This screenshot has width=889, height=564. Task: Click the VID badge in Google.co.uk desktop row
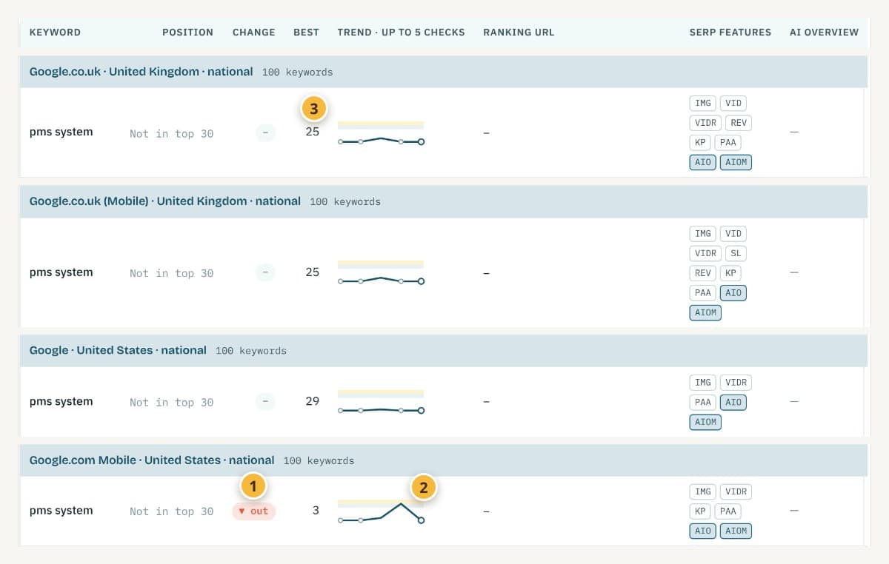(x=733, y=104)
